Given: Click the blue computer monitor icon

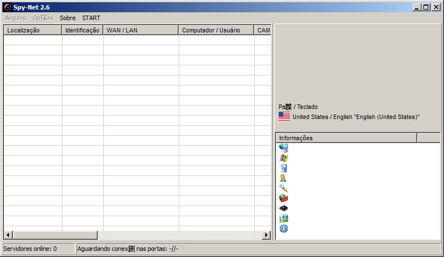Looking at the screenshot, I should [x=284, y=168].
